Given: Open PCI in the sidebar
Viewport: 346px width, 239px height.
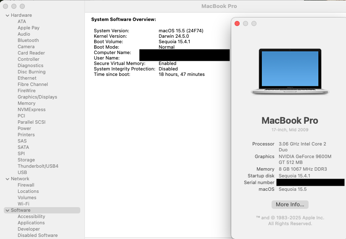Looking at the screenshot, I should pyautogui.click(x=21, y=116).
